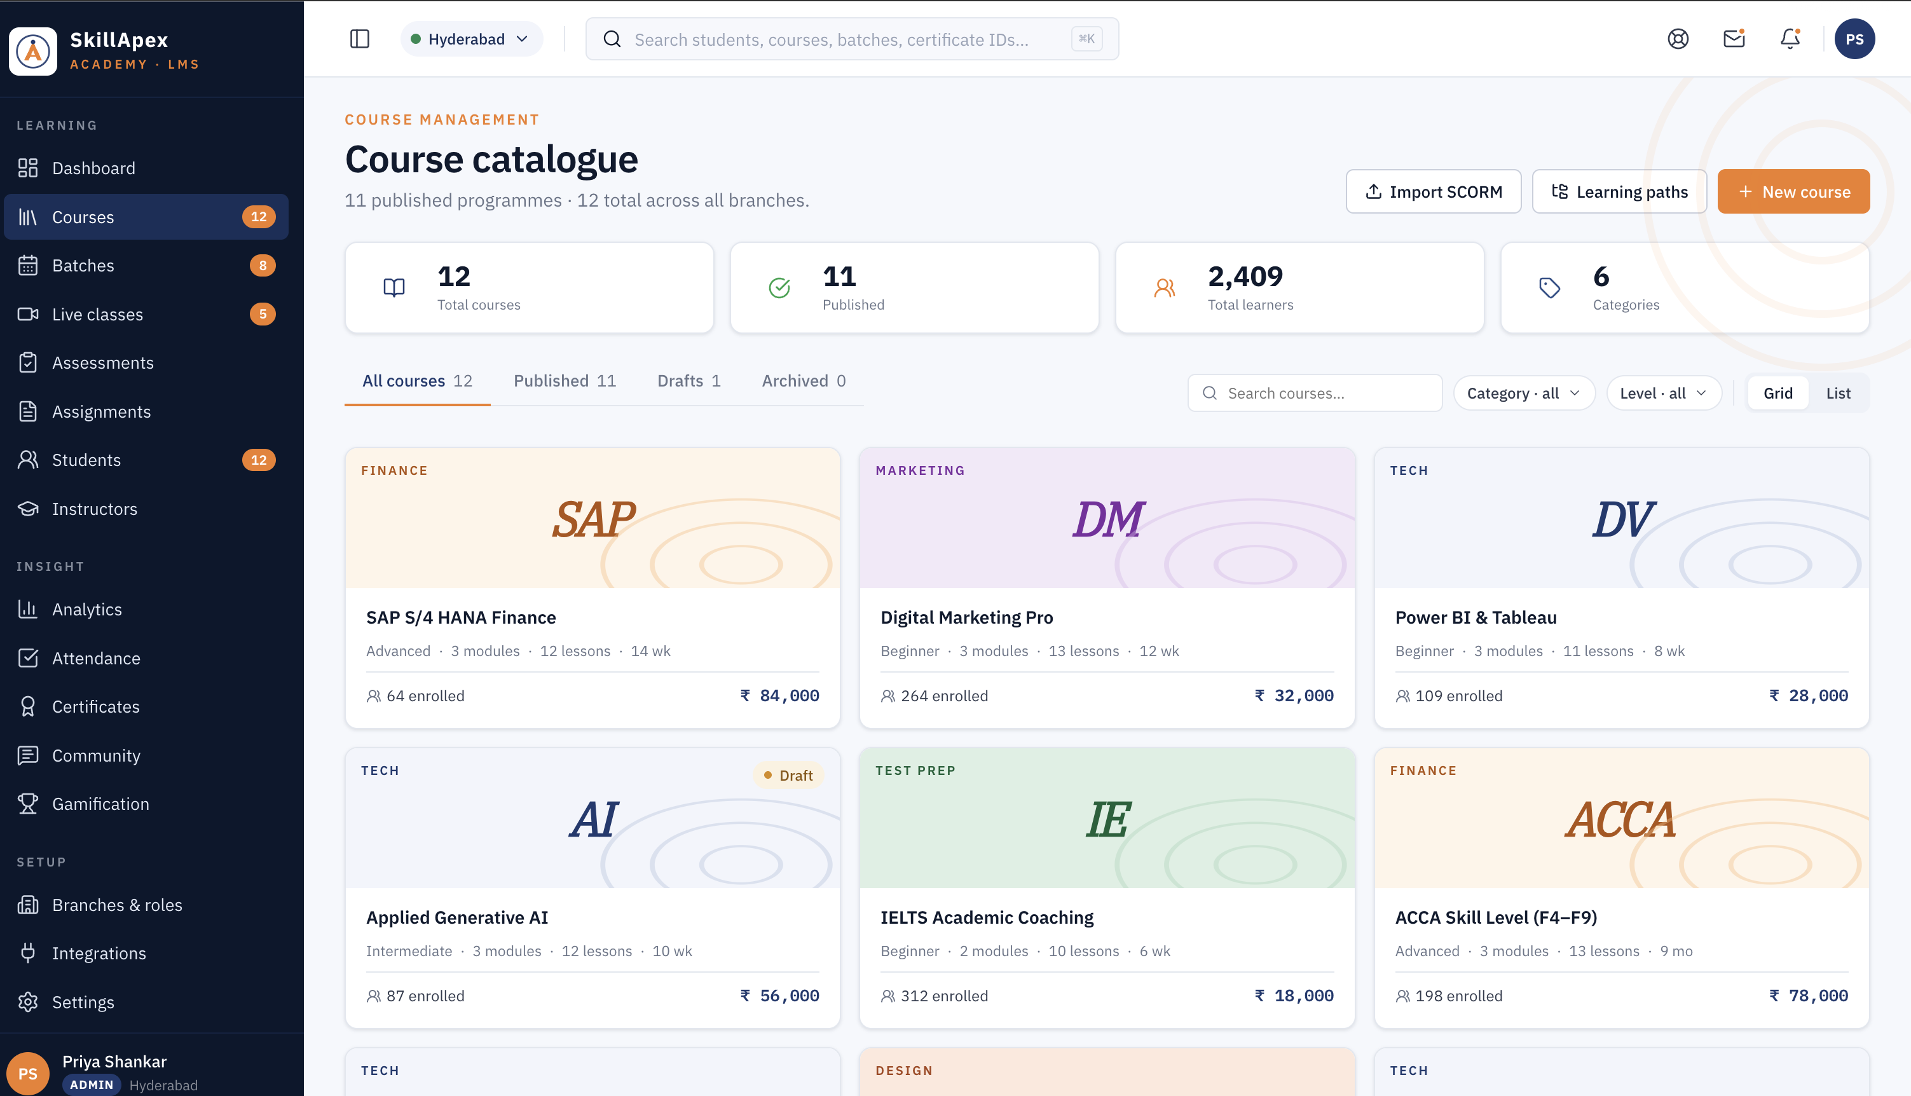This screenshot has width=1911, height=1096.
Task: Click the Courses 12 count badge
Action: pos(259,217)
